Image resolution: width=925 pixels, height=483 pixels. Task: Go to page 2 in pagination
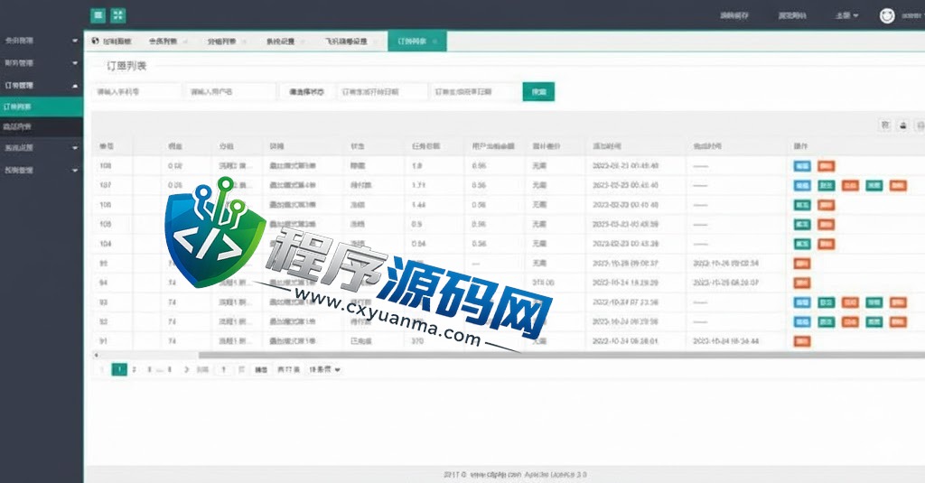[135, 370]
